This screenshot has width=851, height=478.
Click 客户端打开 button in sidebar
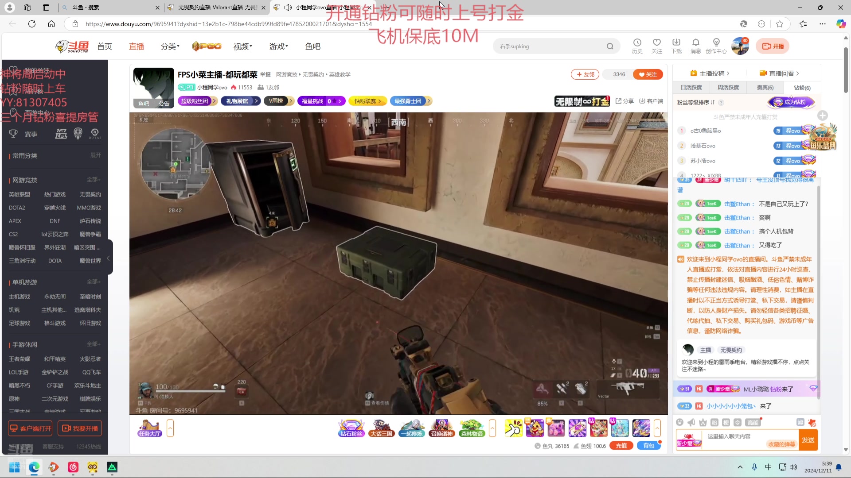[30, 428]
